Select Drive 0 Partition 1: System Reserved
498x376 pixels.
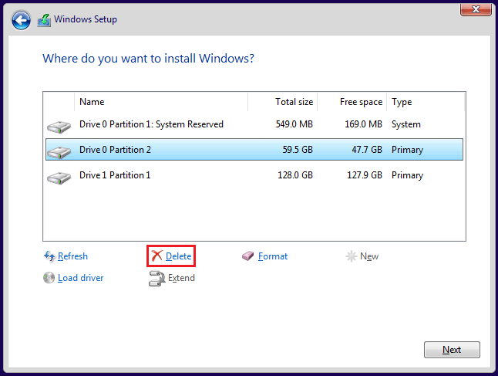tap(254, 124)
